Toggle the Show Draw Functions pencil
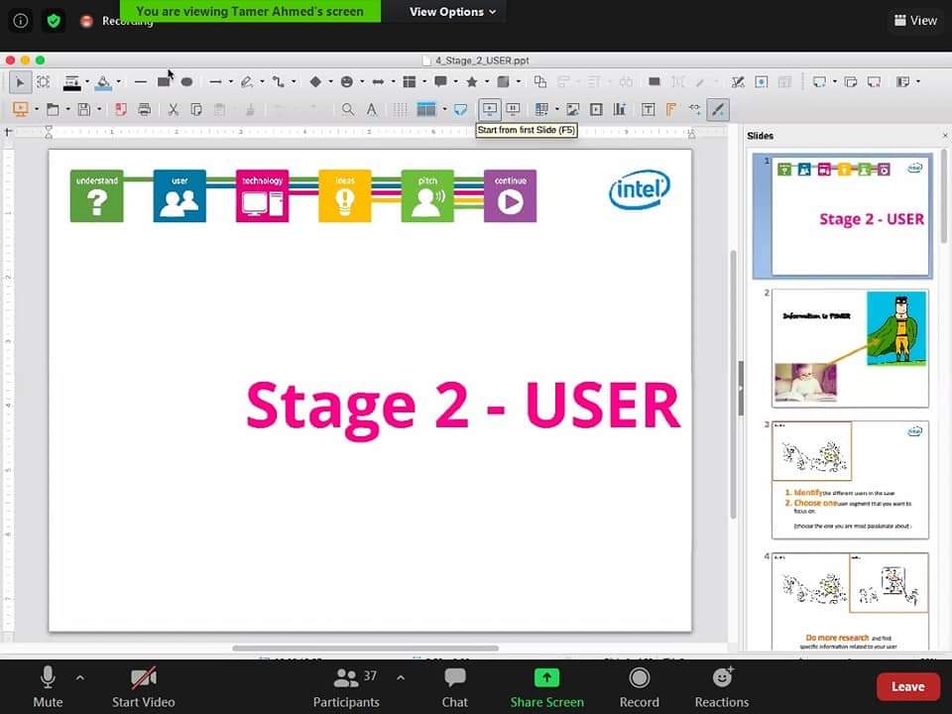The width and height of the screenshot is (952, 714). (717, 109)
